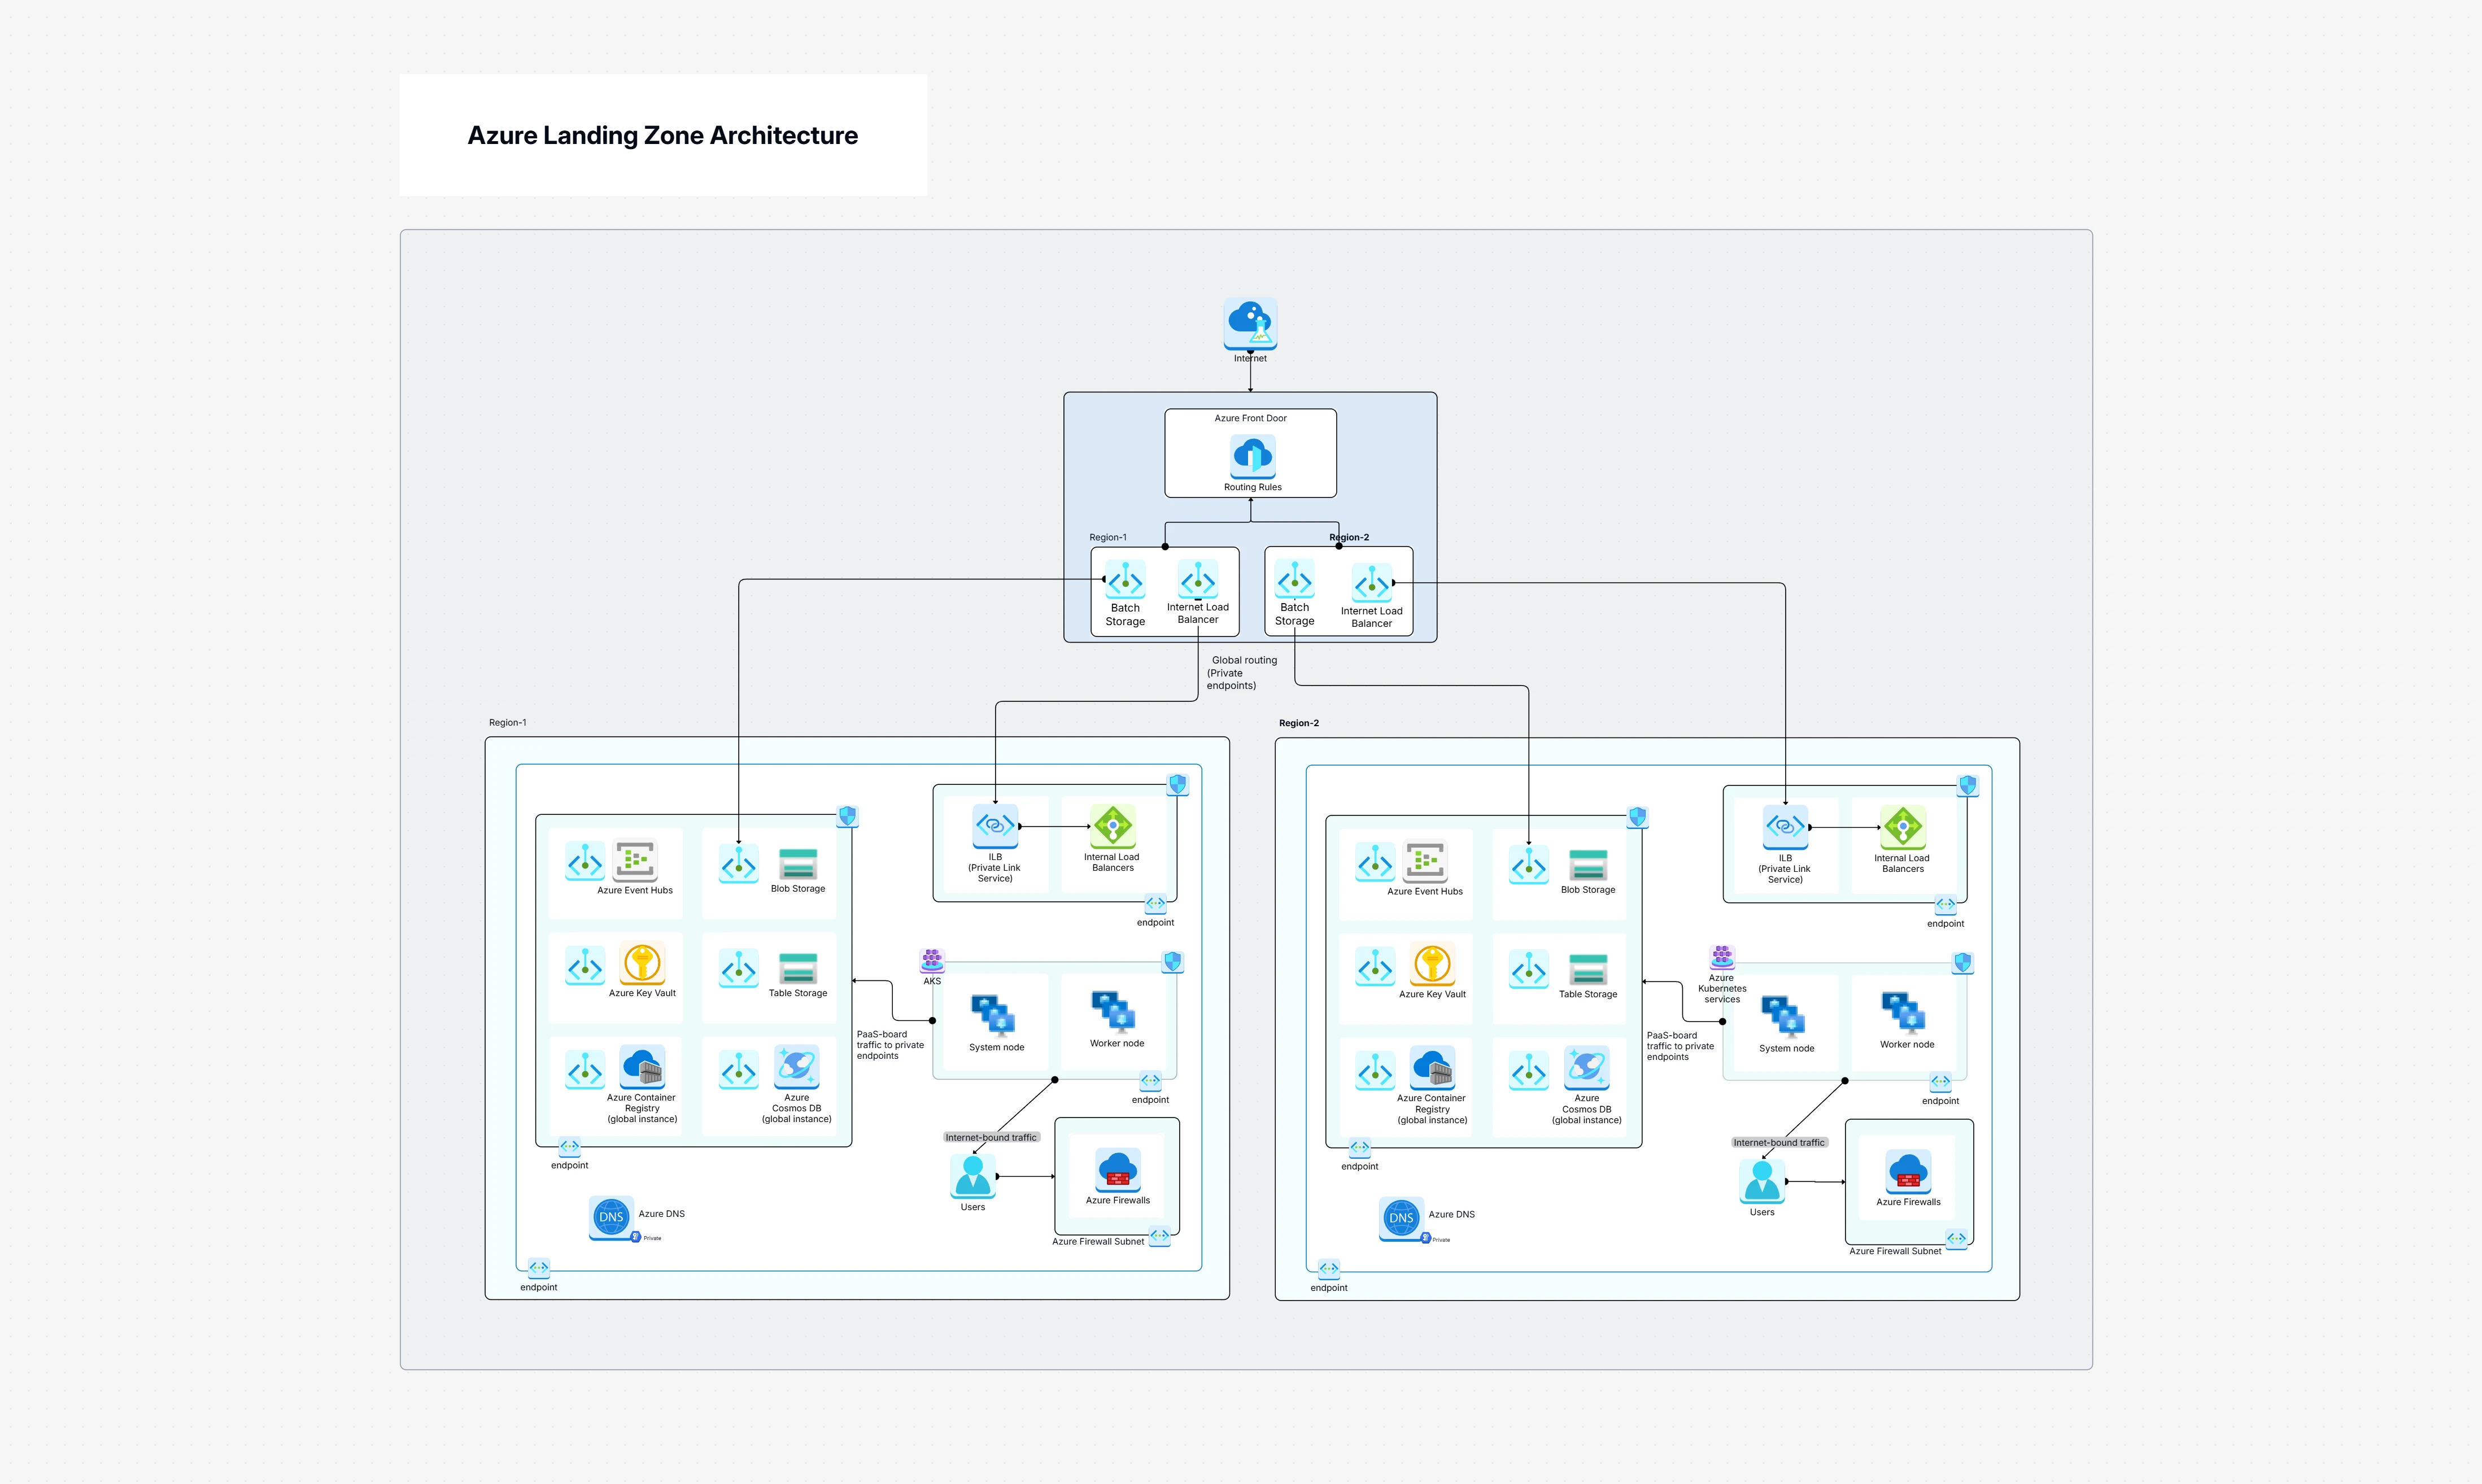
Task: Click Internet Load Balancer icon in upper Region-2 box
Action: [1371, 583]
